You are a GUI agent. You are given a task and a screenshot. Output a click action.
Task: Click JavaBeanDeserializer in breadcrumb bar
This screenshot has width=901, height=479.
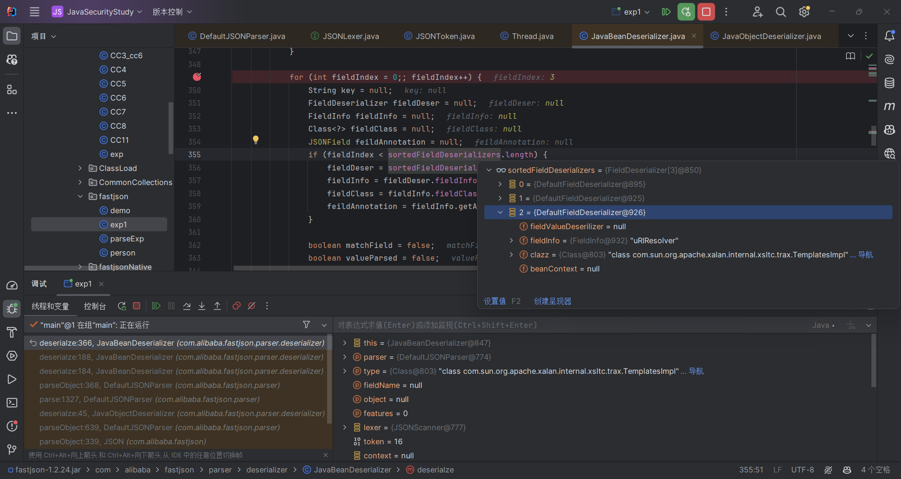(x=347, y=470)
